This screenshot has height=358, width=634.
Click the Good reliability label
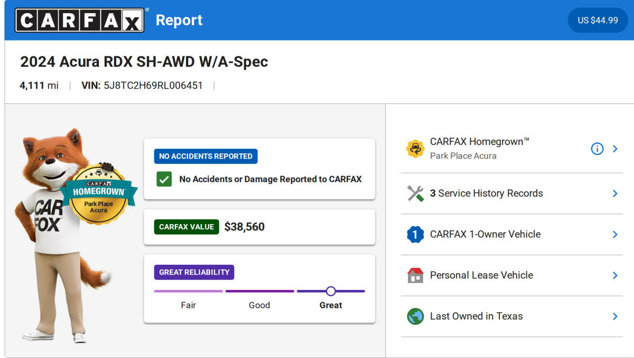[259, 305]
